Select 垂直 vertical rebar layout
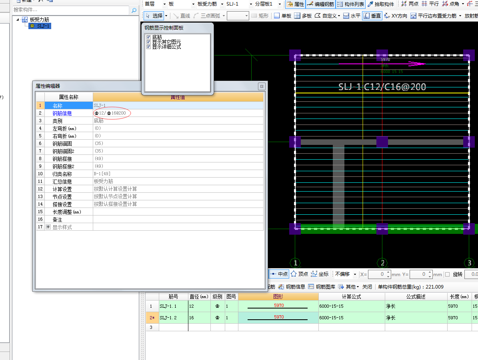478x360 pixels. pyautogui.click(x=372, y=16)
